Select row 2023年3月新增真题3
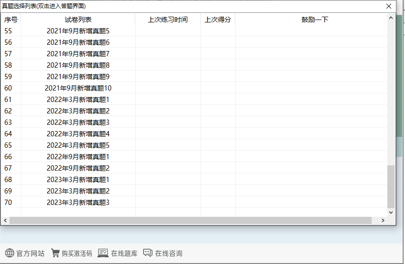405x264 pixels. click(78, 203)
